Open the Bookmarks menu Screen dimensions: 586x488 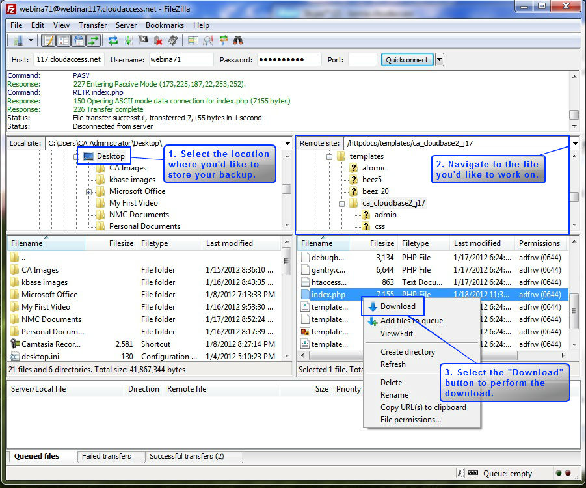pyautogui.click(x=165, y=25)
